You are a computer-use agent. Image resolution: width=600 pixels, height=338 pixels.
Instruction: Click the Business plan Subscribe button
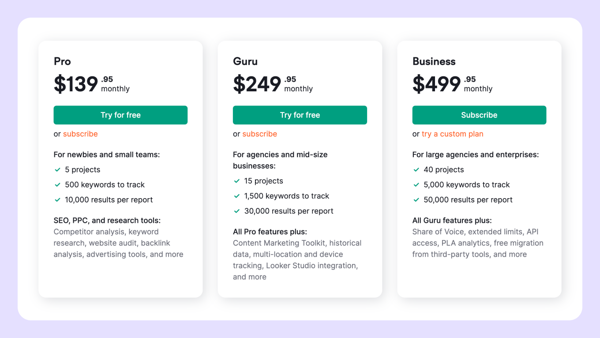479,115
